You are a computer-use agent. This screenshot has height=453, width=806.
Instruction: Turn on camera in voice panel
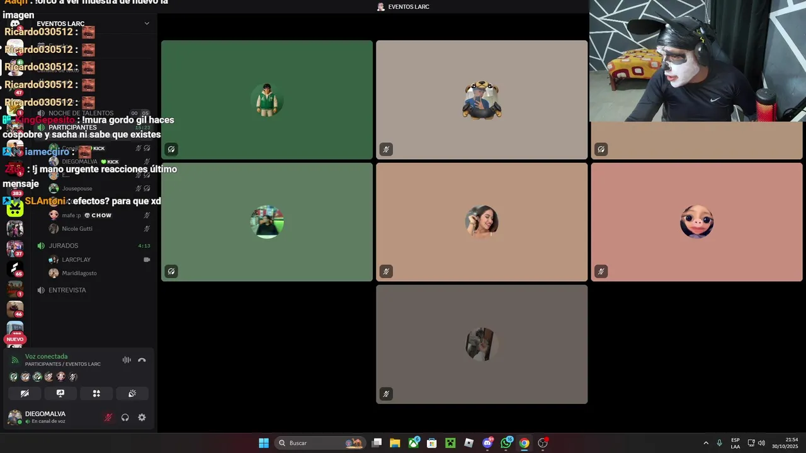coord(25,393)
